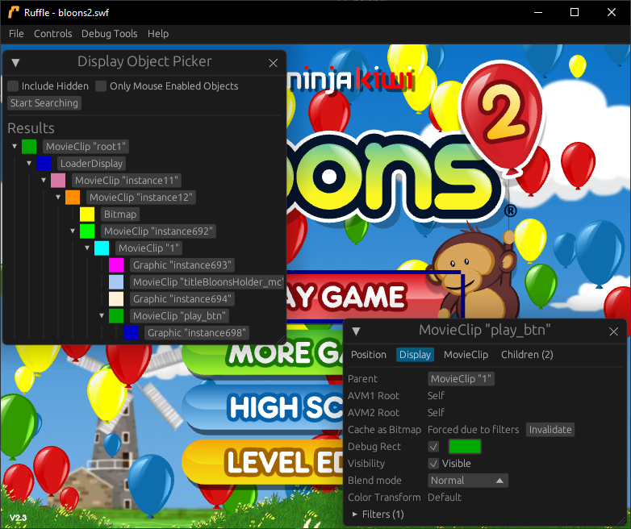Screen dimensions: 631x529
Task: Collapse the Display Object Picker panel triangle
Action: (15, 62)
